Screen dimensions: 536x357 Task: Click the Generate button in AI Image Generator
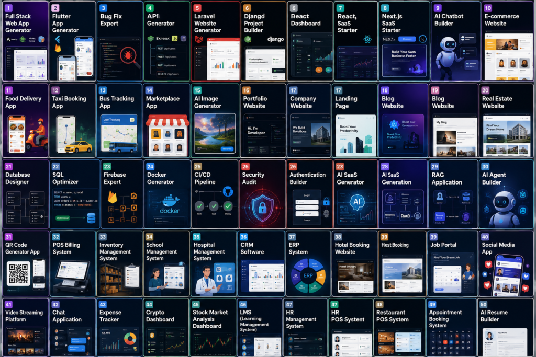tap(227, 149)
